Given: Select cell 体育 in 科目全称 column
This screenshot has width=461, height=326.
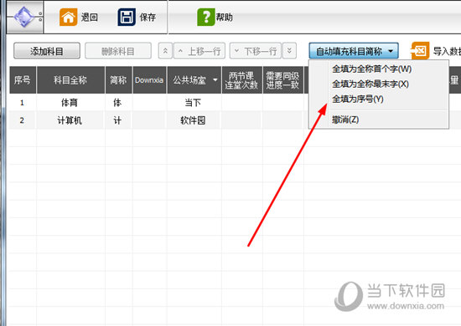Looking at the screenshot, I should [x=70, y=103].
